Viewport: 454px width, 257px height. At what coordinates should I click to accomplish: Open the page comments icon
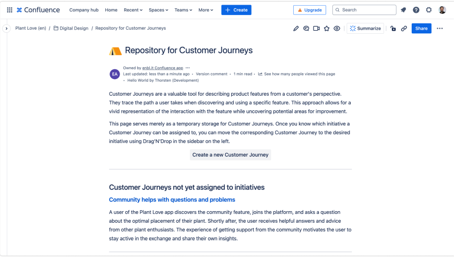[306, 29]
